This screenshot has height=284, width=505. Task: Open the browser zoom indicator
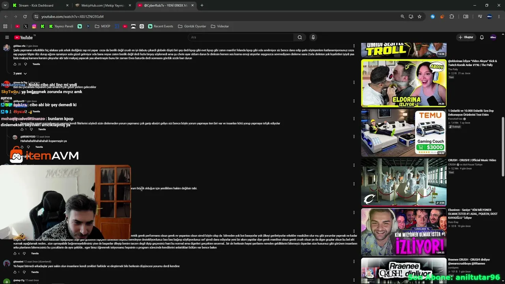[x=402, y=17]
